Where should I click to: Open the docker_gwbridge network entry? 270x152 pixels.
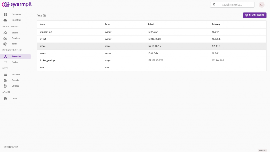[x=47, y=60]
